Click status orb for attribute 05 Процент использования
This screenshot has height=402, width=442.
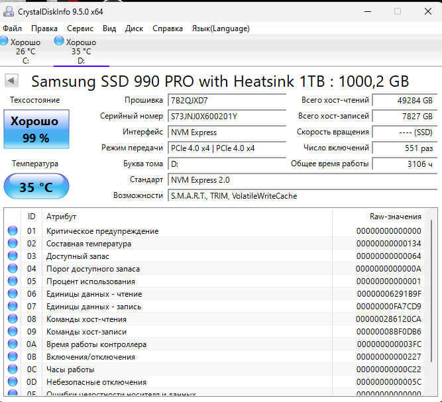tap(13, 281)
